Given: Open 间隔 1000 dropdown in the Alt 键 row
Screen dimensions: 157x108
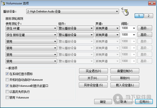Looking at the screenshot, I should click(134, 28).
